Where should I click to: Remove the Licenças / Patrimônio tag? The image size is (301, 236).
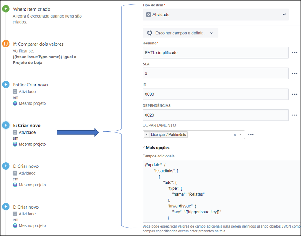146,134
